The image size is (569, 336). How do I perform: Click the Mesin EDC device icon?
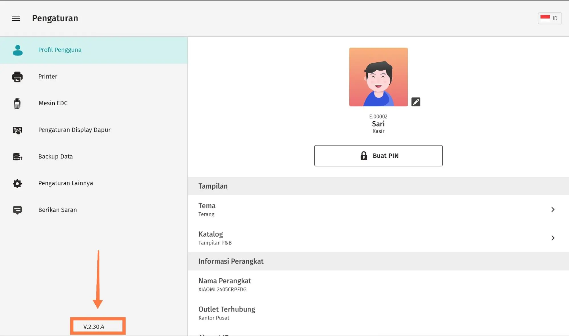coord(17,103)
